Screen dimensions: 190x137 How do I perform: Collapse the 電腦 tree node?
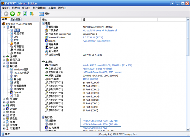[x=4, y=27]
